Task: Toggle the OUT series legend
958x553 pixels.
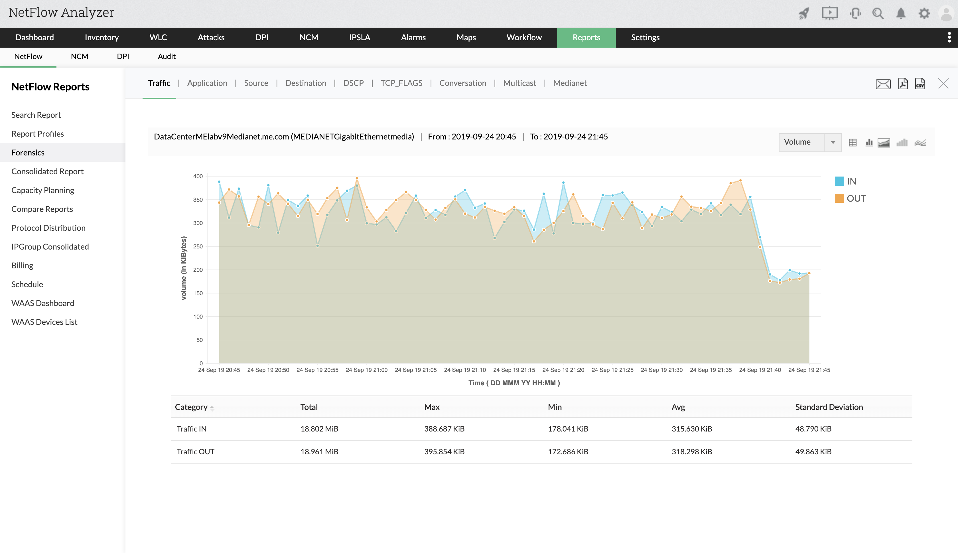Action: point(856,198)
